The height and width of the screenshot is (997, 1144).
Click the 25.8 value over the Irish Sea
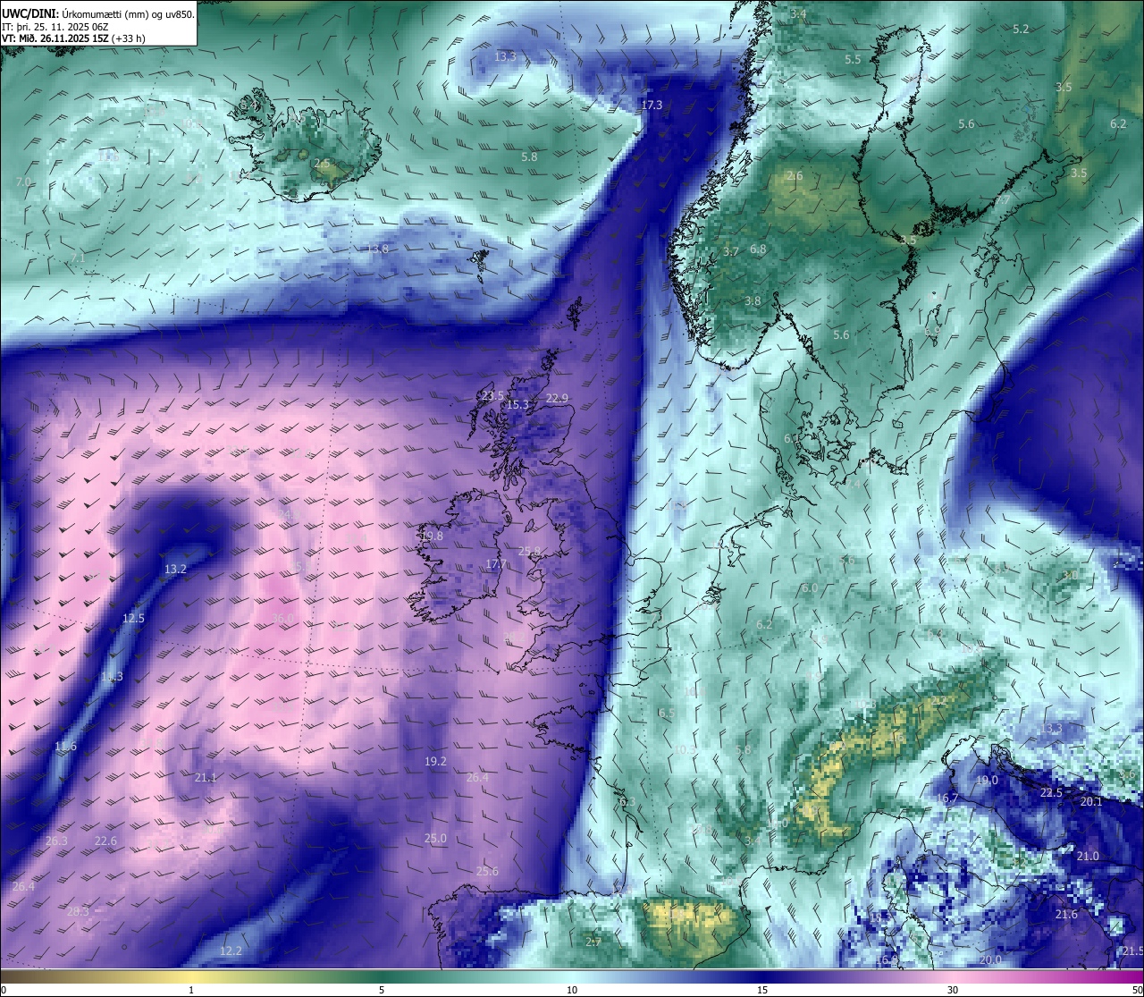[x=530, y=552]
